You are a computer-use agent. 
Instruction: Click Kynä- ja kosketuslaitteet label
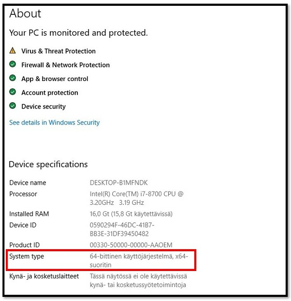pyautogui.click(x=44, y=276)
